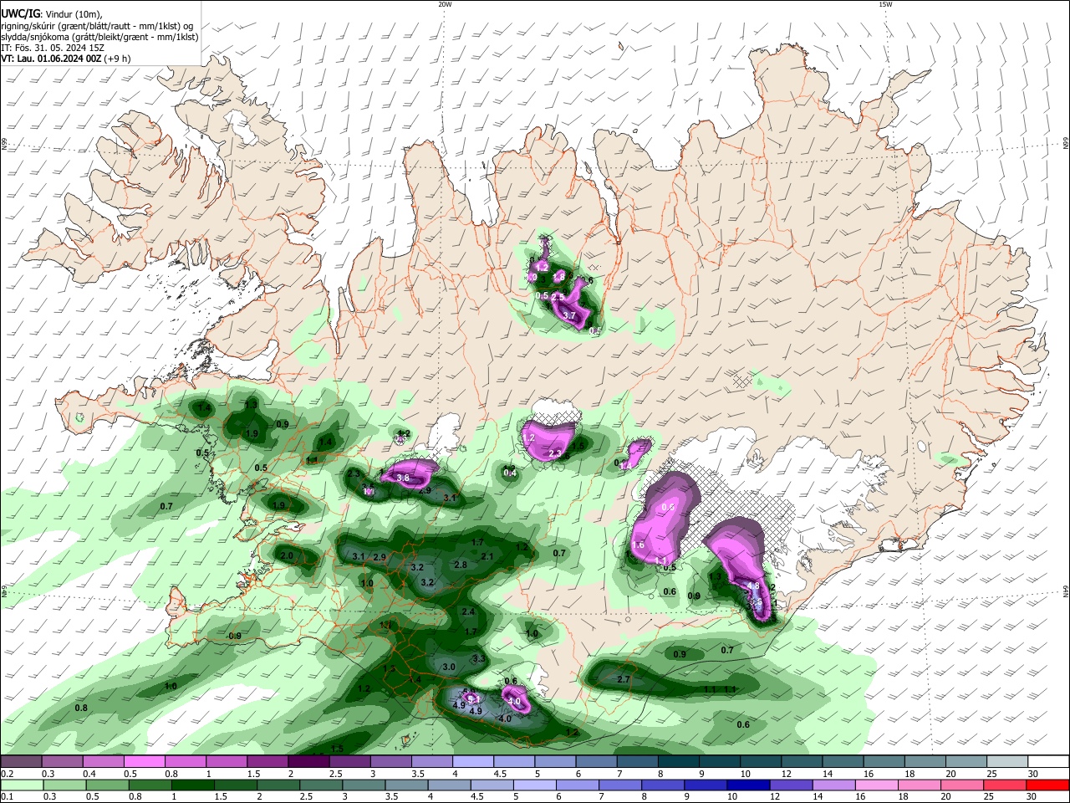Click the dark teal 8 to 9 snow swatch
Image resolution: width=1070 pixels, height=803 pixels.
point(679,761)
